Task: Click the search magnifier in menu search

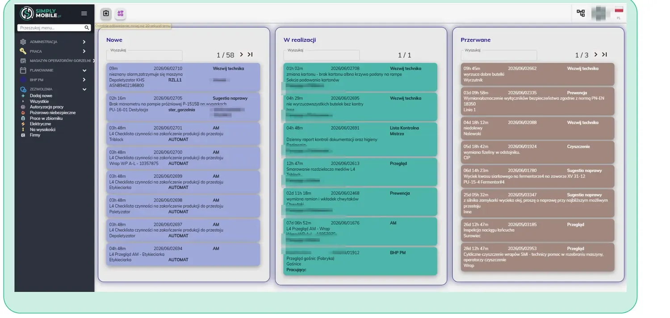Action: (87, 28)
